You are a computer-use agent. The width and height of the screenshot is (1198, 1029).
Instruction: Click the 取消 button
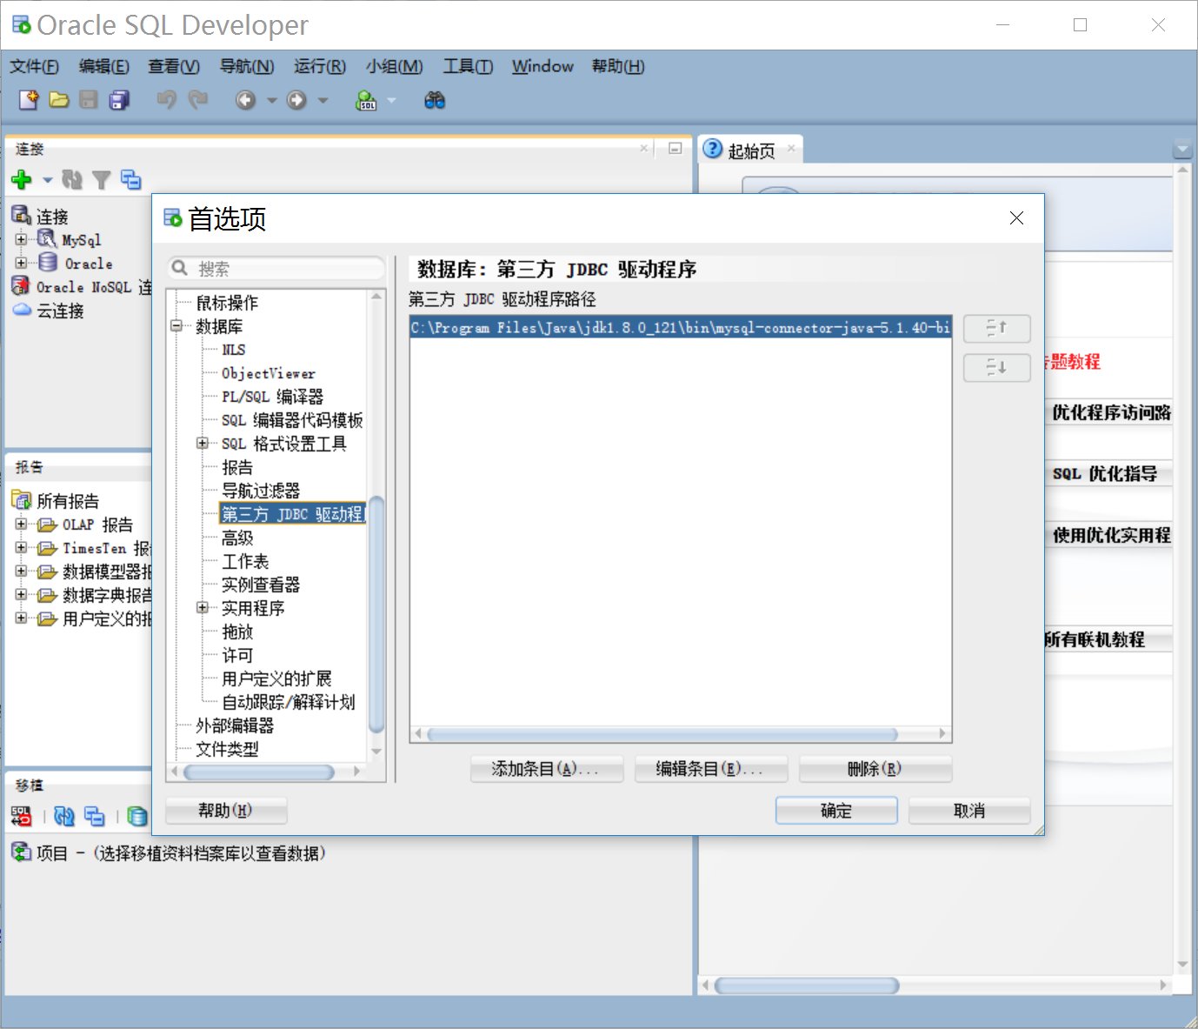(969, 811)
